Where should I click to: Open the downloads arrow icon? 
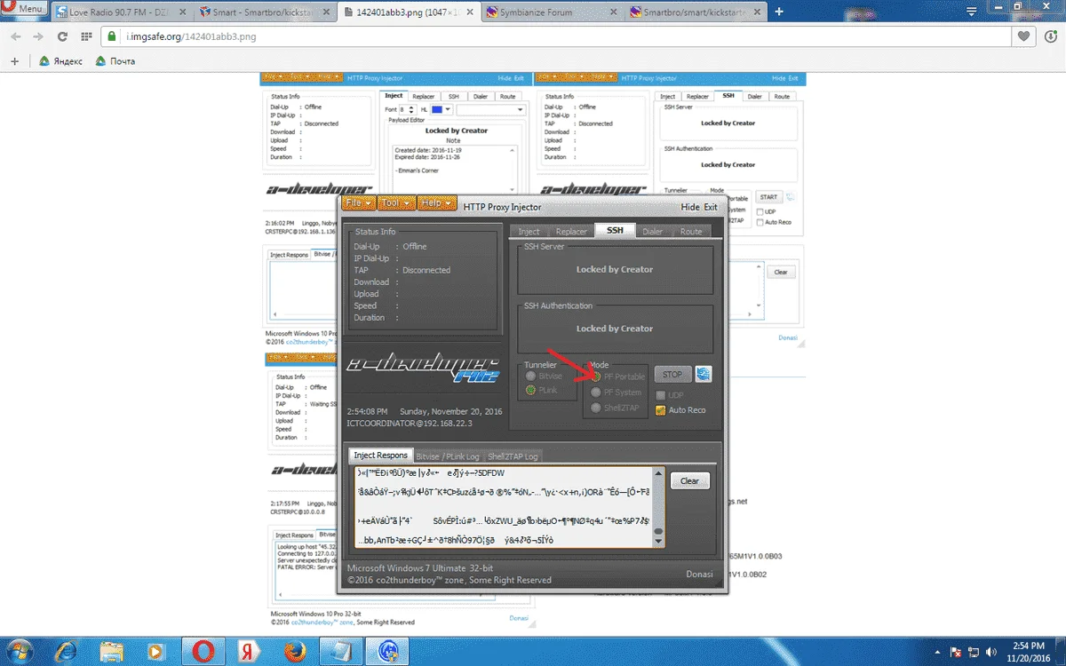pos(1049,36)
